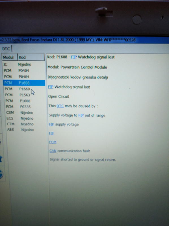Open FIP link in the Kod: P1608 heading
This screenshot has width=169, height=226.
pos(74,57)
